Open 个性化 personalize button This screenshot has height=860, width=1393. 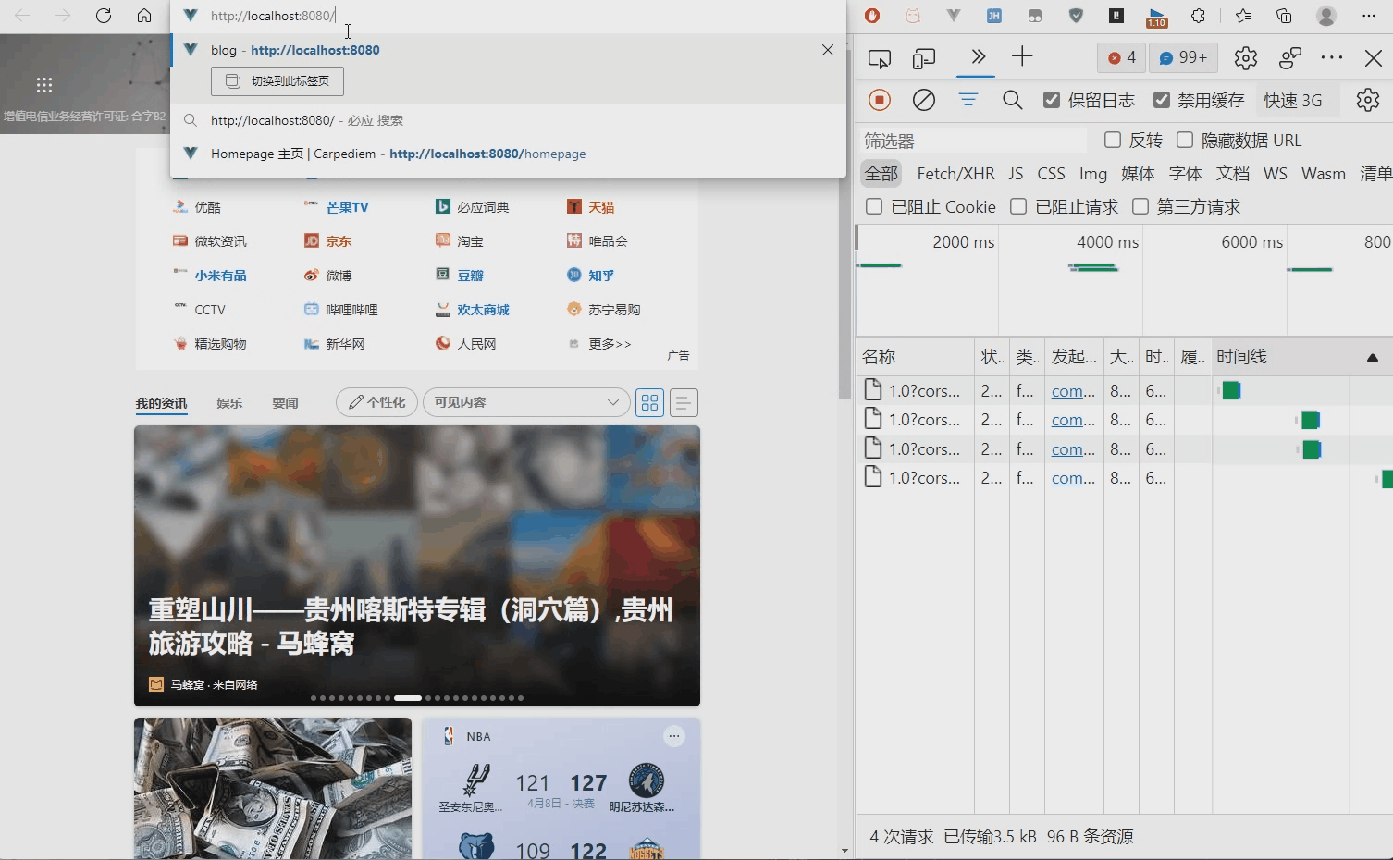coord(376,402)
